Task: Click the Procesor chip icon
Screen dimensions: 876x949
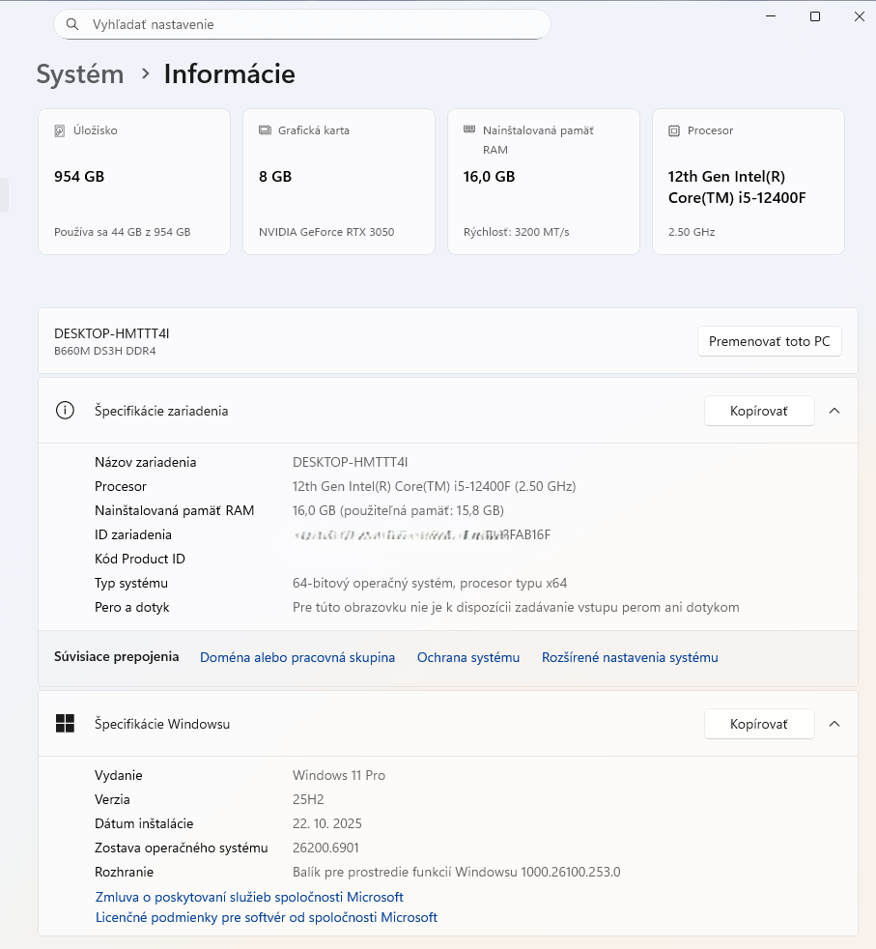Action: pos(673,129)
